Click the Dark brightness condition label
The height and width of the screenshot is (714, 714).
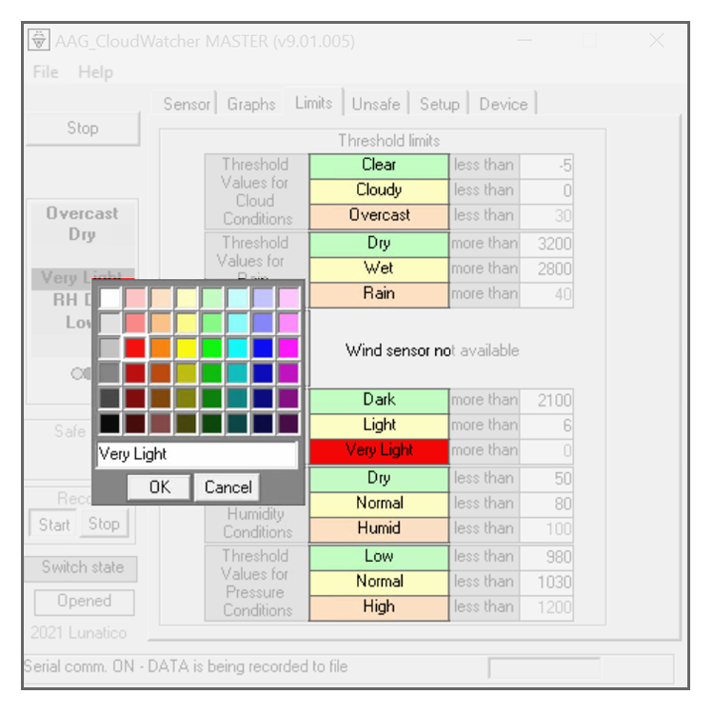379,401
